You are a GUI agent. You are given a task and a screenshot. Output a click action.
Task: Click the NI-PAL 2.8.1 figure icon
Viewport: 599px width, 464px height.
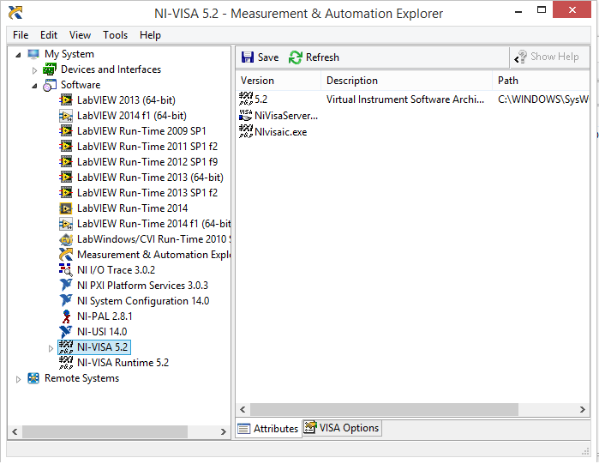67,316
